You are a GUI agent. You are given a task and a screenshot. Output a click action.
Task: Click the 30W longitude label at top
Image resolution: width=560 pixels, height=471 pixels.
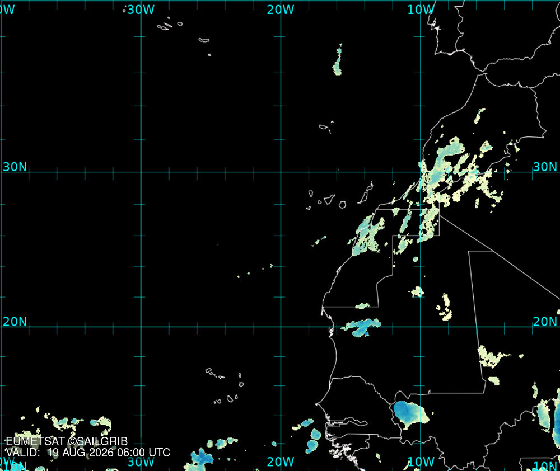[141, 10]
